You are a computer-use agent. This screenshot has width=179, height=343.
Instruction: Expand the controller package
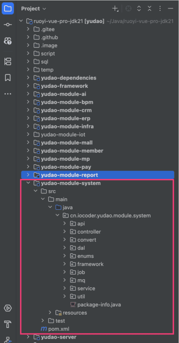pos(65,232)
